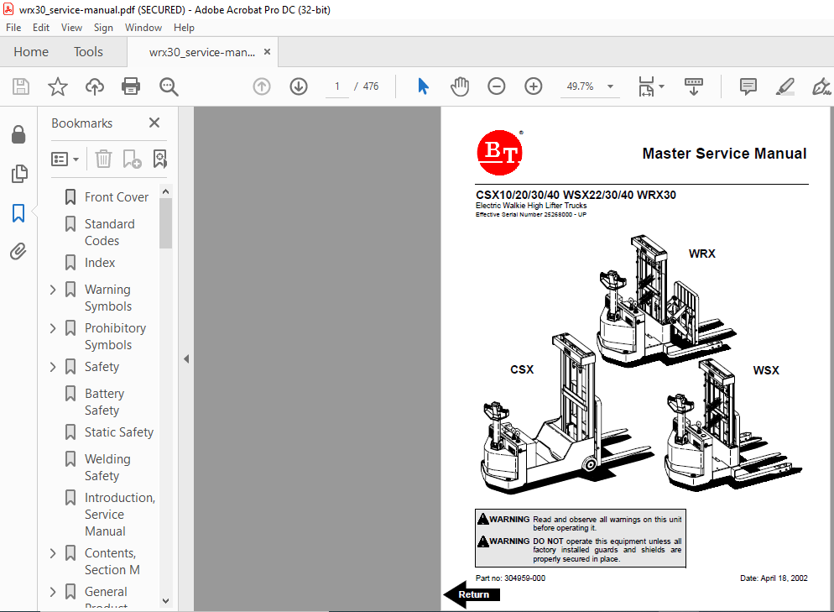Open the View menu
The image size is (834, 612).
pos(71,28)
